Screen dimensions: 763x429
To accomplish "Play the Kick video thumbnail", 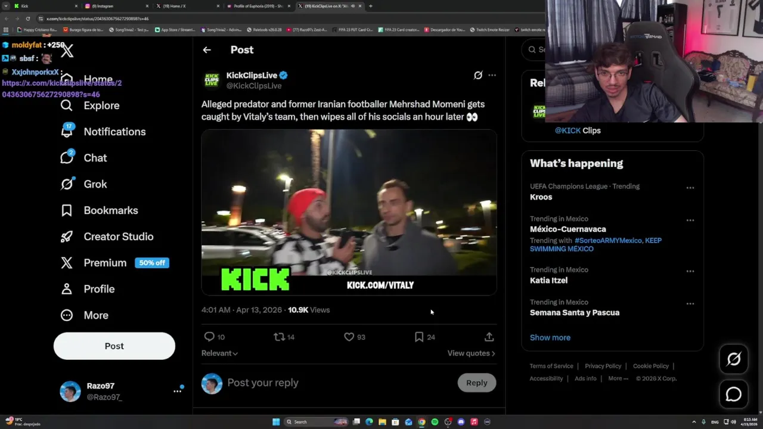I will (x=349, y=212).
